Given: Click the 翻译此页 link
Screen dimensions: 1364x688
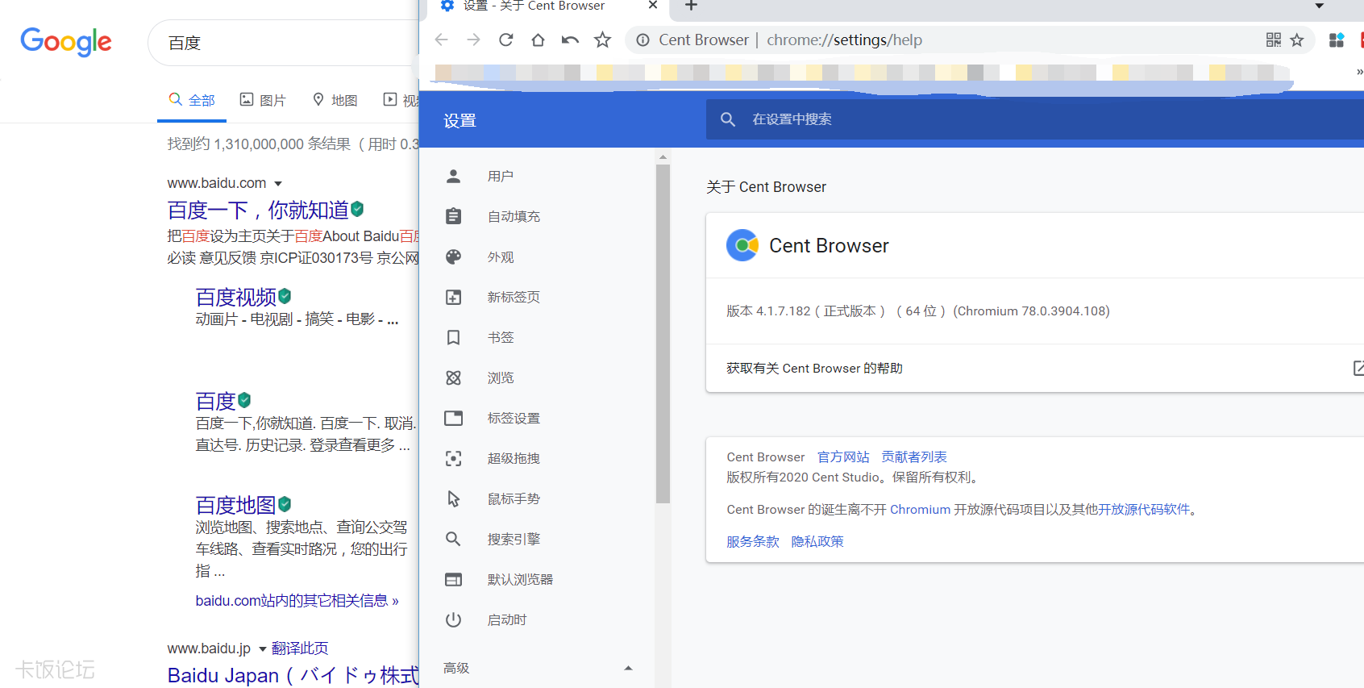Looking at the screenshot, I should (x=300, y=648).
